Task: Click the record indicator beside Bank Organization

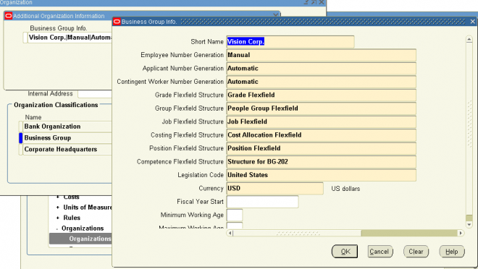Action: pyautogui.click(x=21, y=127)
